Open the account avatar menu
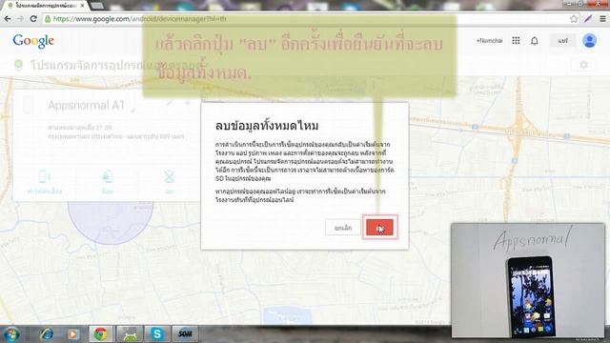Image resolution: width=610 pixels, height=343 pixels. pos(589,40)
